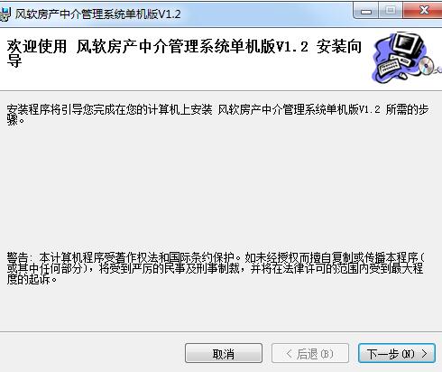This screenshot has height=372, width=442.
Task: Go to the next step with 下一步(N)
Action: (397, 353)
